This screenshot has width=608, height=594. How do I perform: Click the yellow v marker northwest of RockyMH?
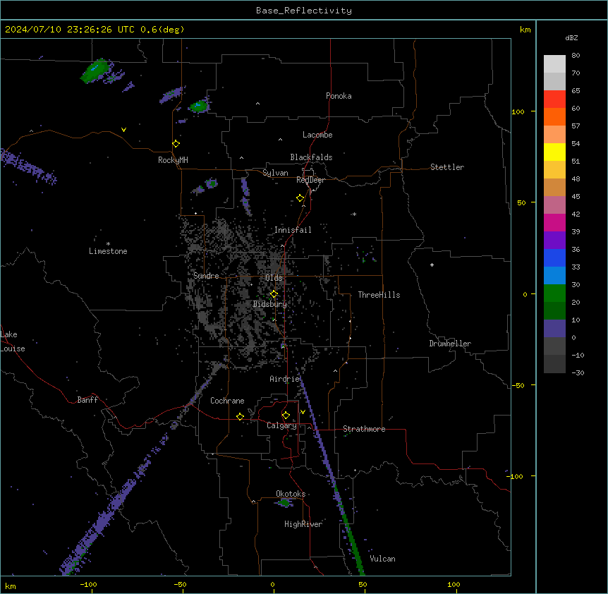point(123,130)
